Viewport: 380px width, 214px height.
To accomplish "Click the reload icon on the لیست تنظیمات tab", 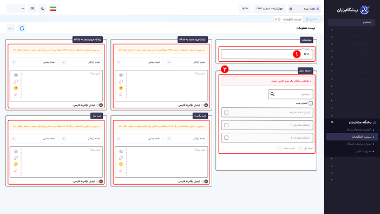I will point(279,19).
